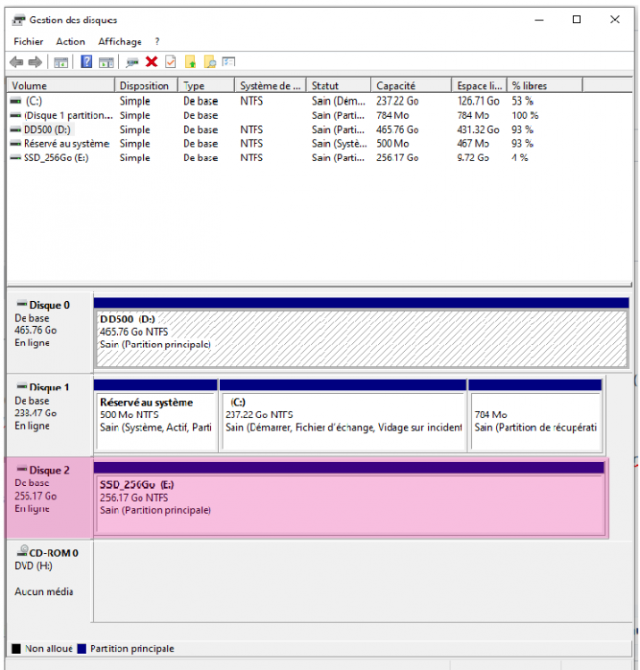
Task: Click the back arrow toolbar icon
Action: [16, 62]
